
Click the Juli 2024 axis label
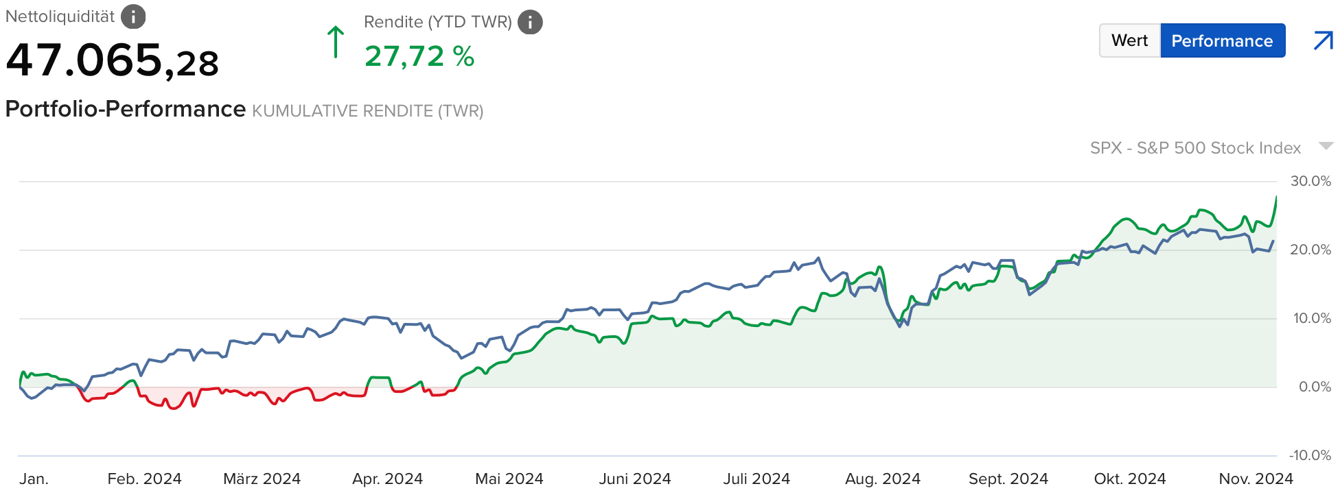(x=756, y=479)
